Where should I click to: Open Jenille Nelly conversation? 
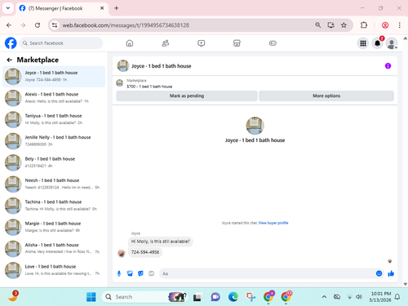[x=54, y=141]
